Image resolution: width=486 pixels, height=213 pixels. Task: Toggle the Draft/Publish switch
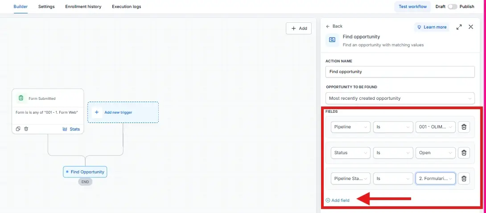point(452,7)
